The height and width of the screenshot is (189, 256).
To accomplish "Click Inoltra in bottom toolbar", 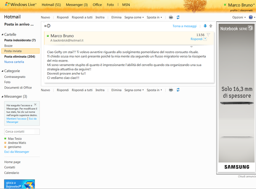I will click(100, 90).
